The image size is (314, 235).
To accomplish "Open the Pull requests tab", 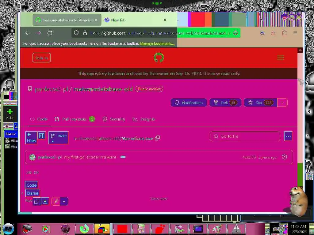I will (75, 119).
